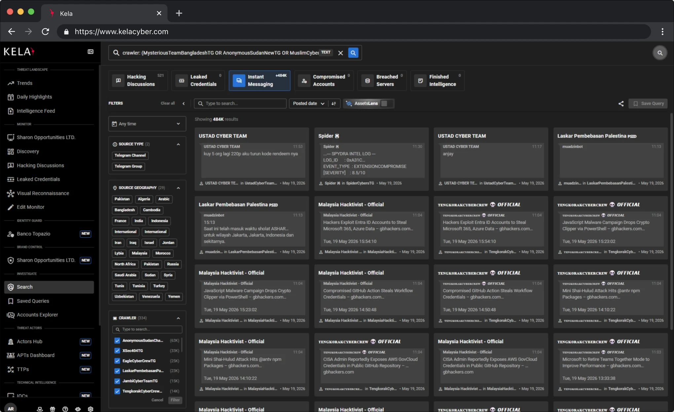Open Discovery section
Screen dimensions: 674x412
pyautogui.click(x=28, y=152)
